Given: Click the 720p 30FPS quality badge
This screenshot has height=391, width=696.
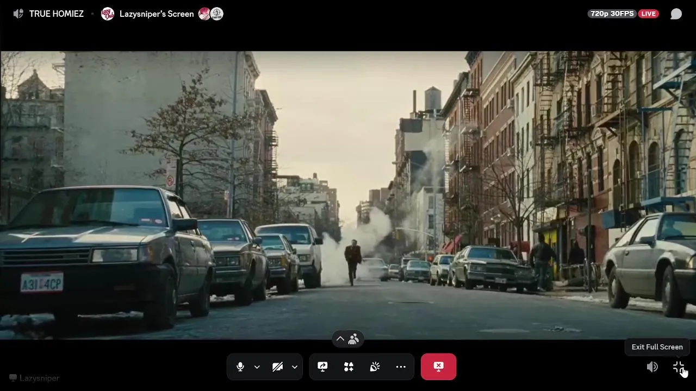Looking at the screenshot, I should 612,14.
